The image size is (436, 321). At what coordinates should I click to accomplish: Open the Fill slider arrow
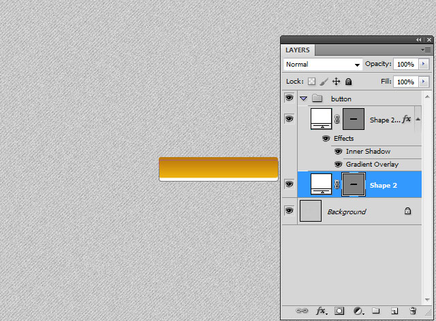point(424,82)
